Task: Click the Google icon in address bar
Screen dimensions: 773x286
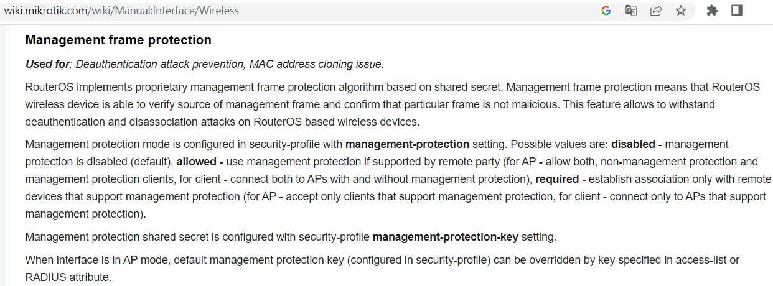Action: (606, 11)
